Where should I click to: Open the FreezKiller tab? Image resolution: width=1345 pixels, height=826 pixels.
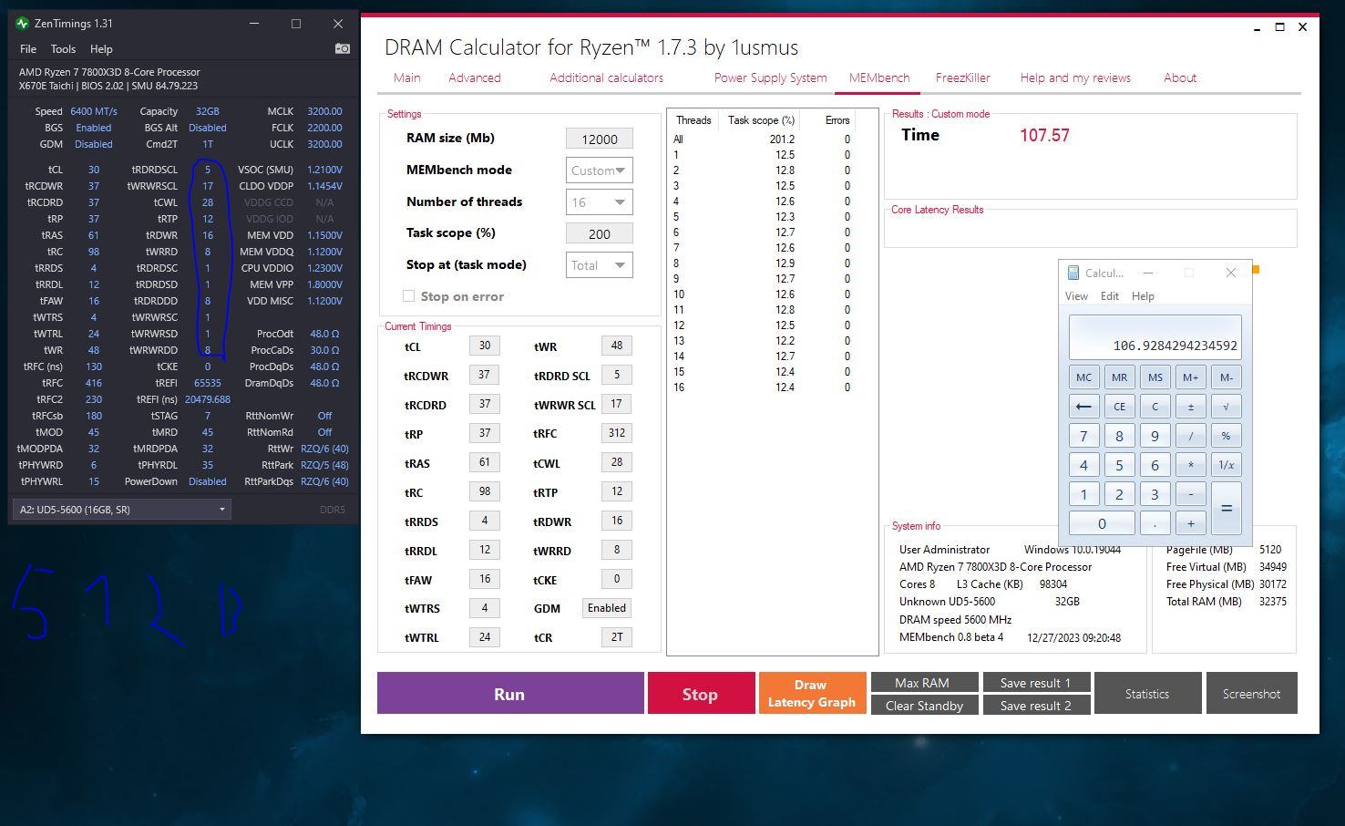coord(962,77)
